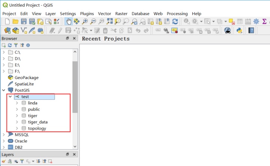The height and width of the screenshot is (166, 270).
Task: Click the Delete Selected trash icon
Action: click(x=105, y=31)
